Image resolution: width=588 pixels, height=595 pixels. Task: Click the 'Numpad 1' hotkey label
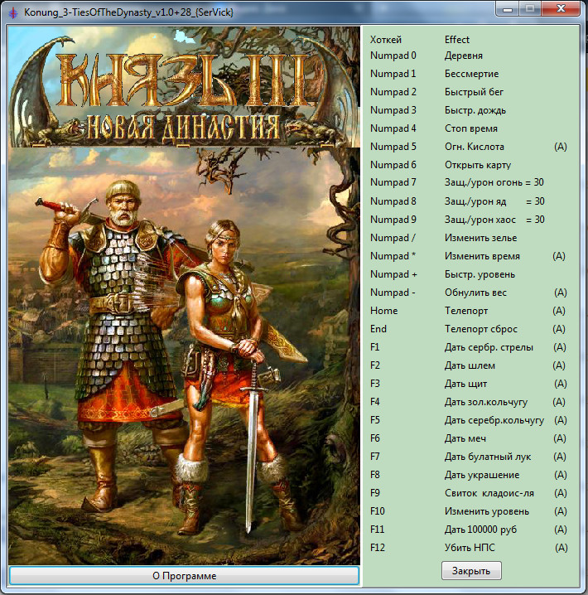[393, 74]
